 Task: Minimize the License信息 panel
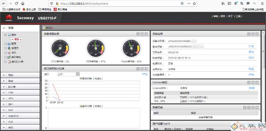(x=249, y=83)
